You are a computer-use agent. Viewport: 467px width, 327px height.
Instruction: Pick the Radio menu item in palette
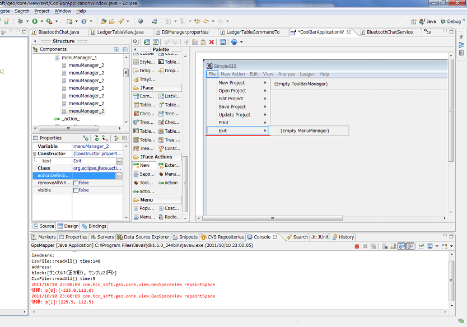[x=170, y=217]
